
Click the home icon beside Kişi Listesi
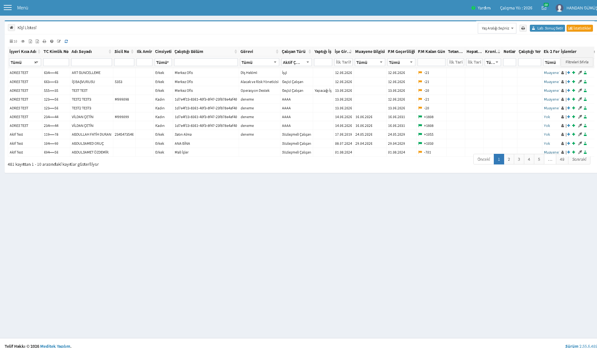coord(11,28)
